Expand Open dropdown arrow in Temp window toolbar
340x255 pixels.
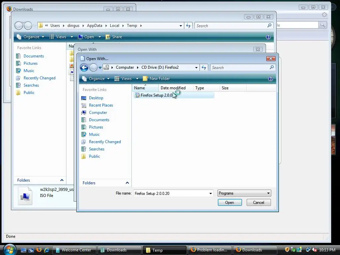coord(100,37)
